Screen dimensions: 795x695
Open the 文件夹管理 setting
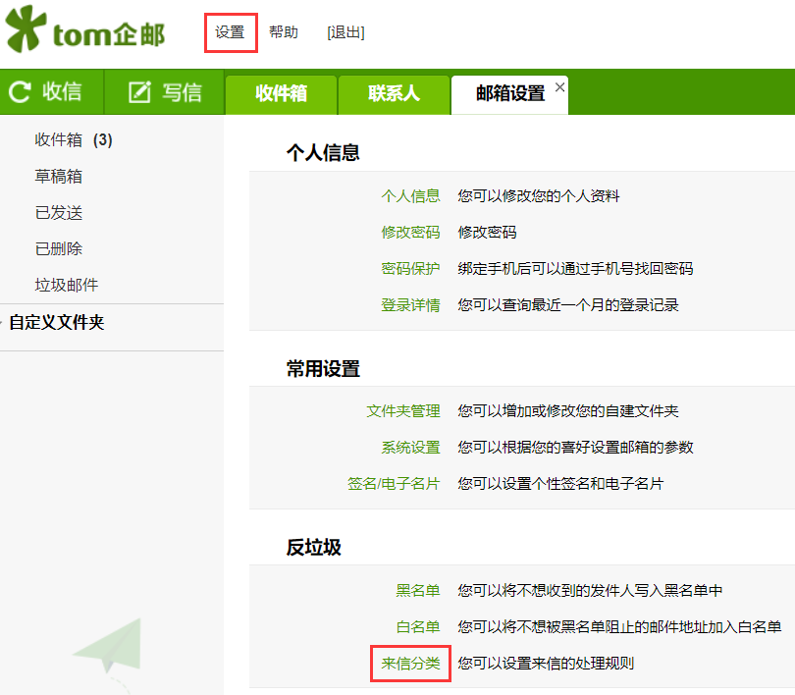(x=402, y=411)
